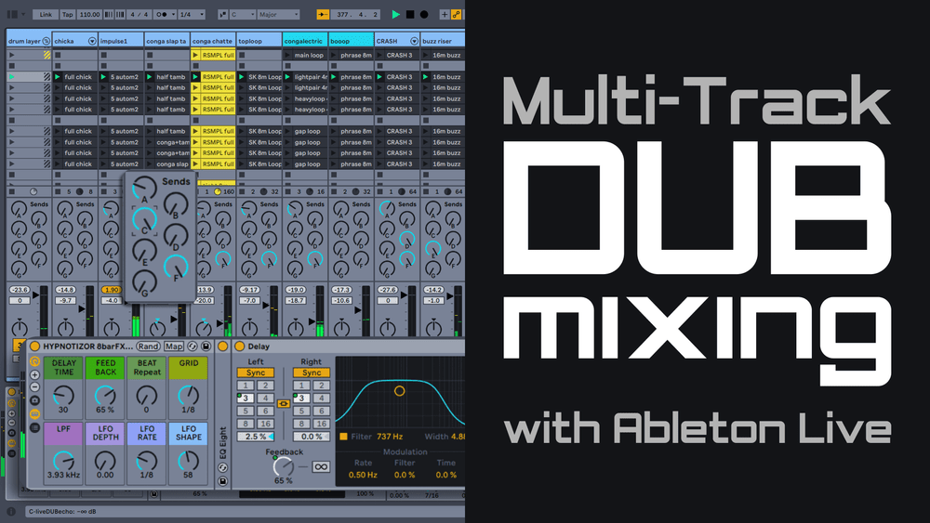Image resolution: width=930 pixels, height=523 pixels.
Task: Toggle the metronome icon
Action: [160, 14]
